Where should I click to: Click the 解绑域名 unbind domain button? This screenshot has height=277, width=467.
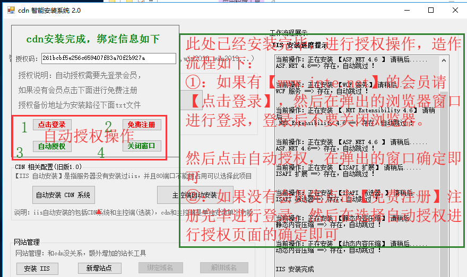(x=224, y=269)
